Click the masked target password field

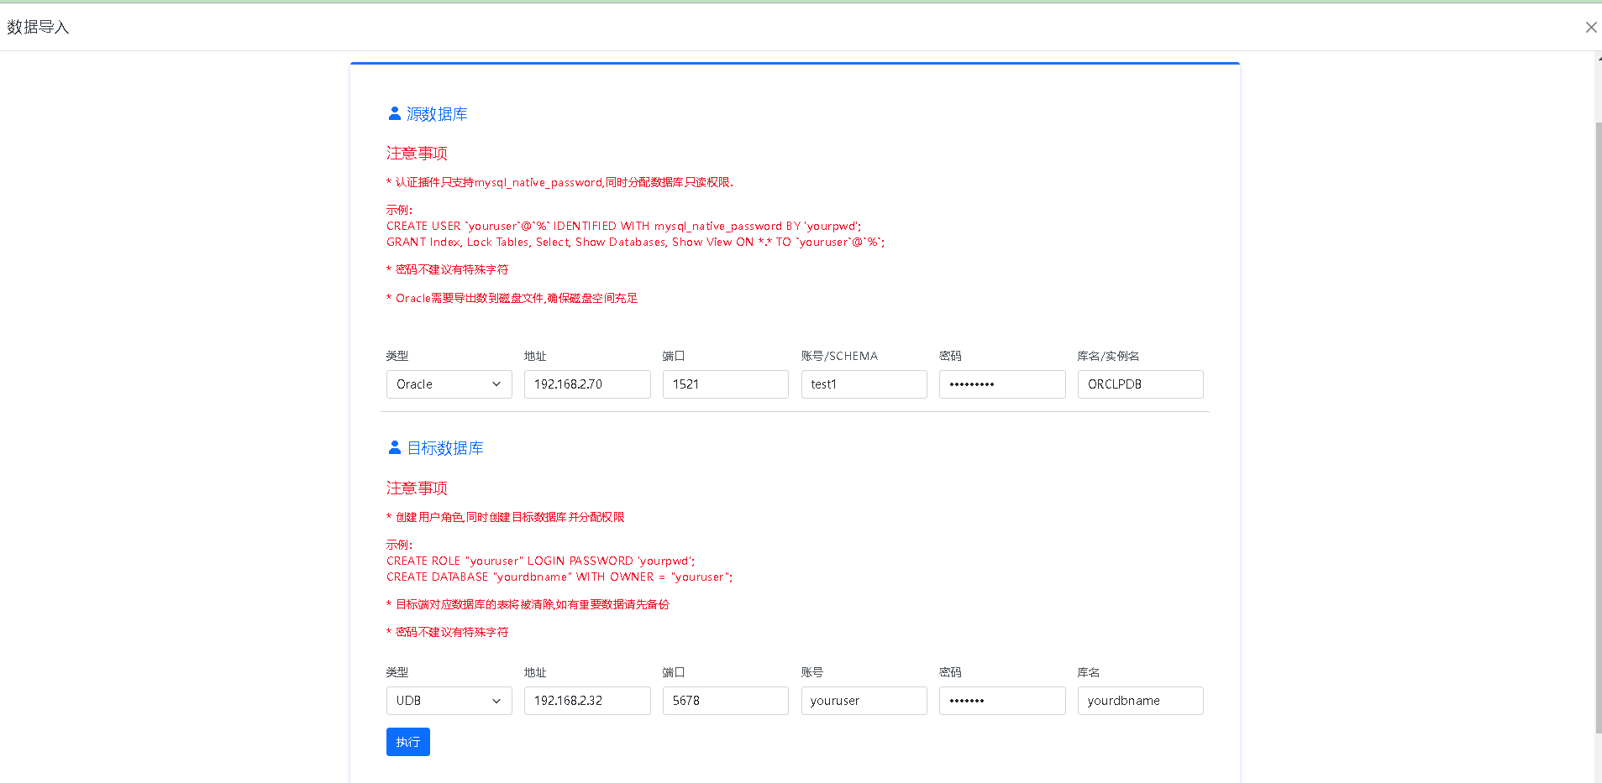[1001, 700]
